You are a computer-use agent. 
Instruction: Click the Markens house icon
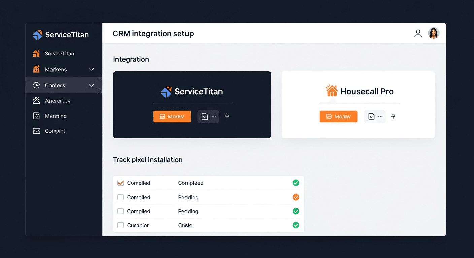click(36, 69)
